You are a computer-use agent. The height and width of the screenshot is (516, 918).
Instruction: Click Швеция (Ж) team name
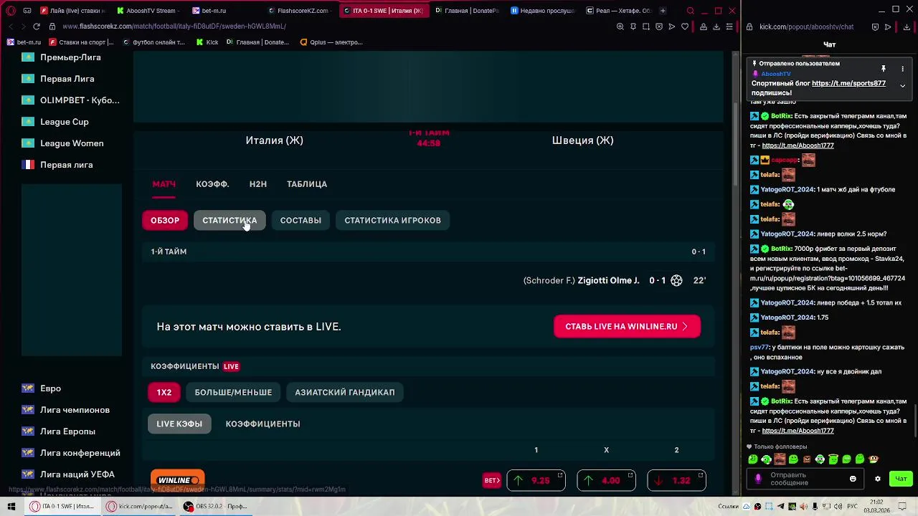point(583,140)
